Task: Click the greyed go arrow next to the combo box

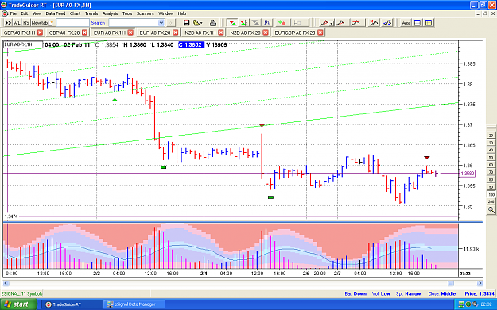Action: pyautogui.click(x=170, y=23)
